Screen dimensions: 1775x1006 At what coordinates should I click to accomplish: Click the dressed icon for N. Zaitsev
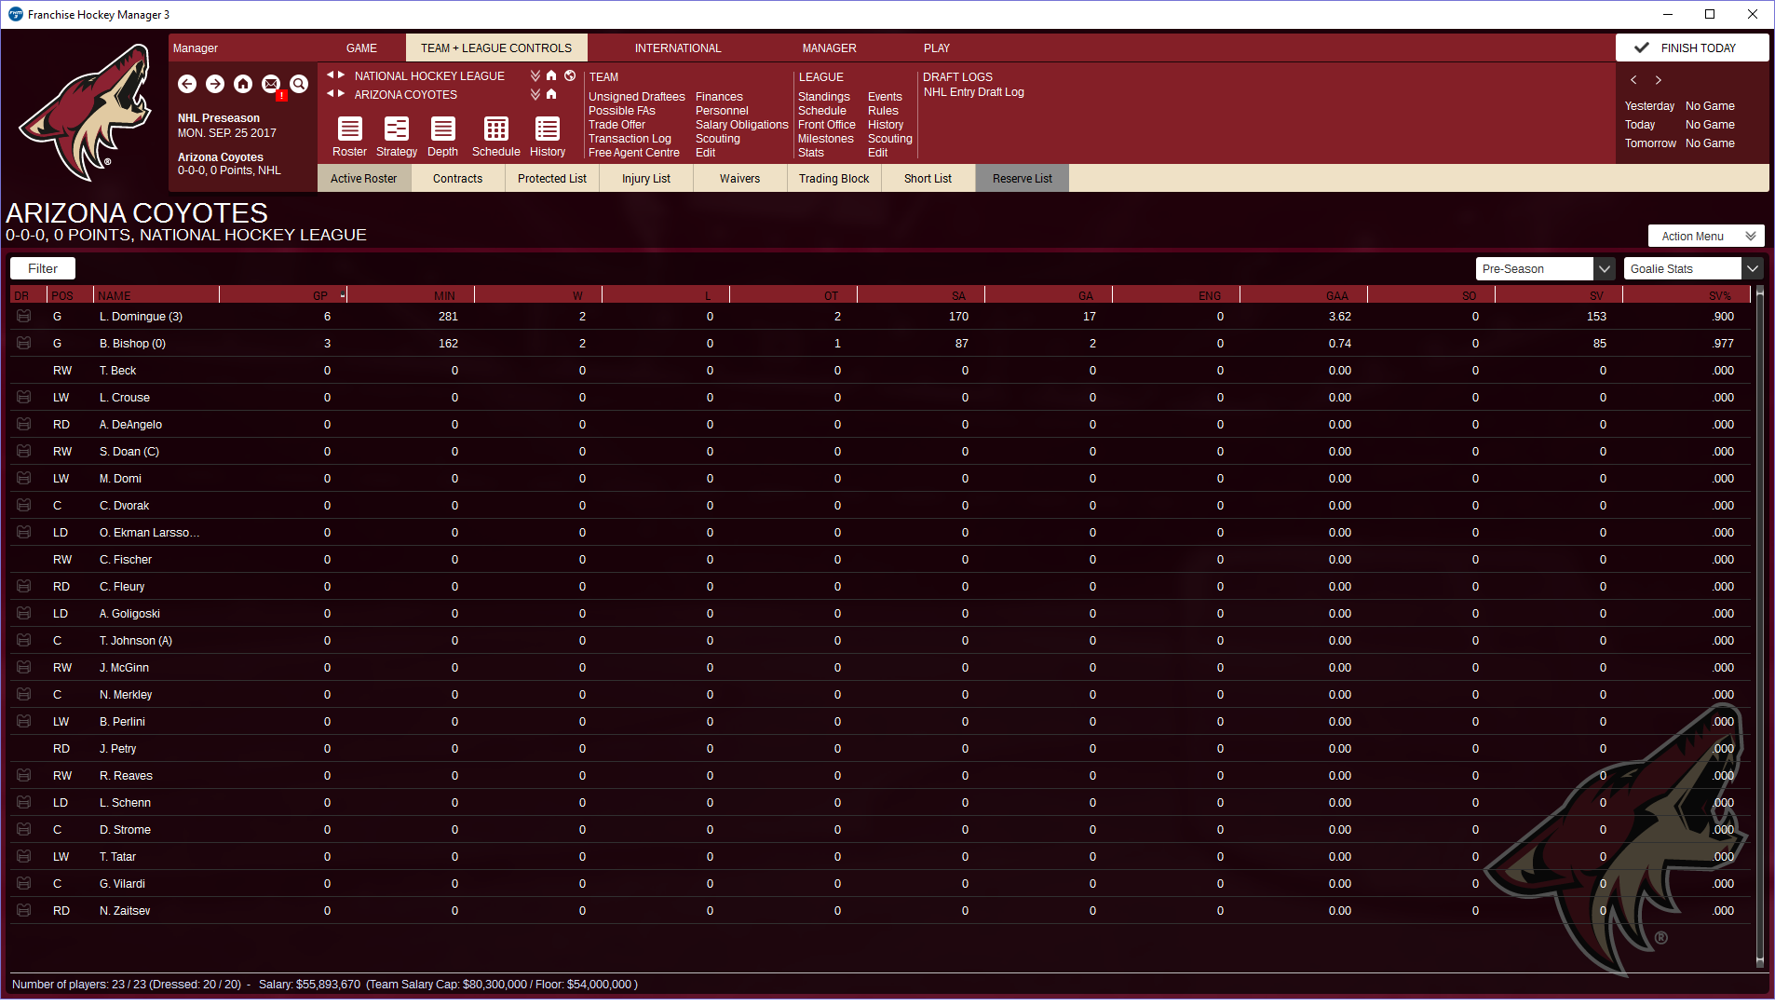coord(24,911)
